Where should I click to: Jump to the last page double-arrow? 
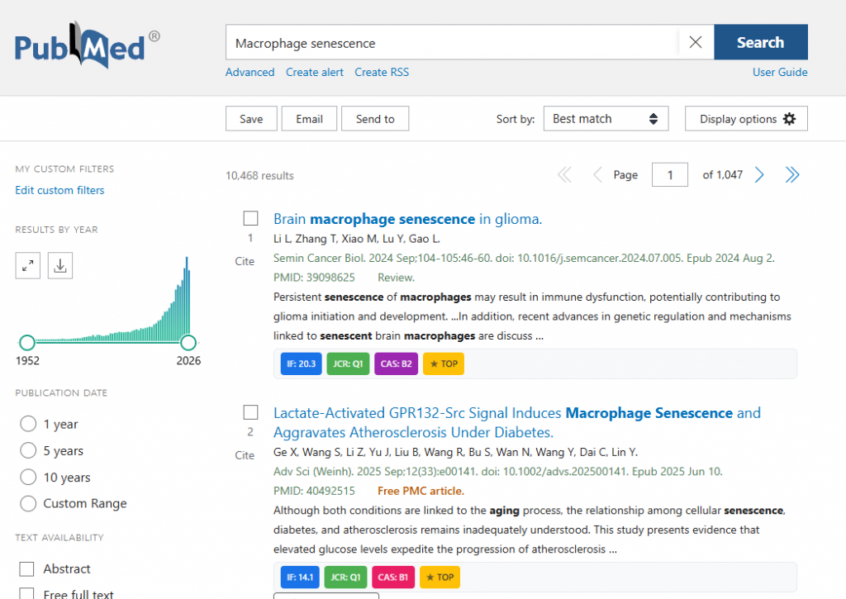click(x=792, y=175)
